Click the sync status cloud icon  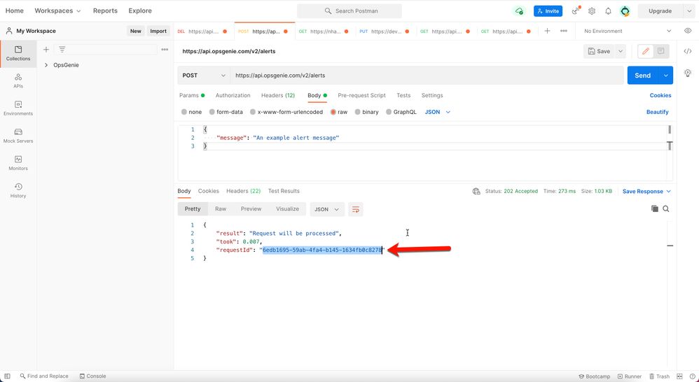[x=519, y=11]
